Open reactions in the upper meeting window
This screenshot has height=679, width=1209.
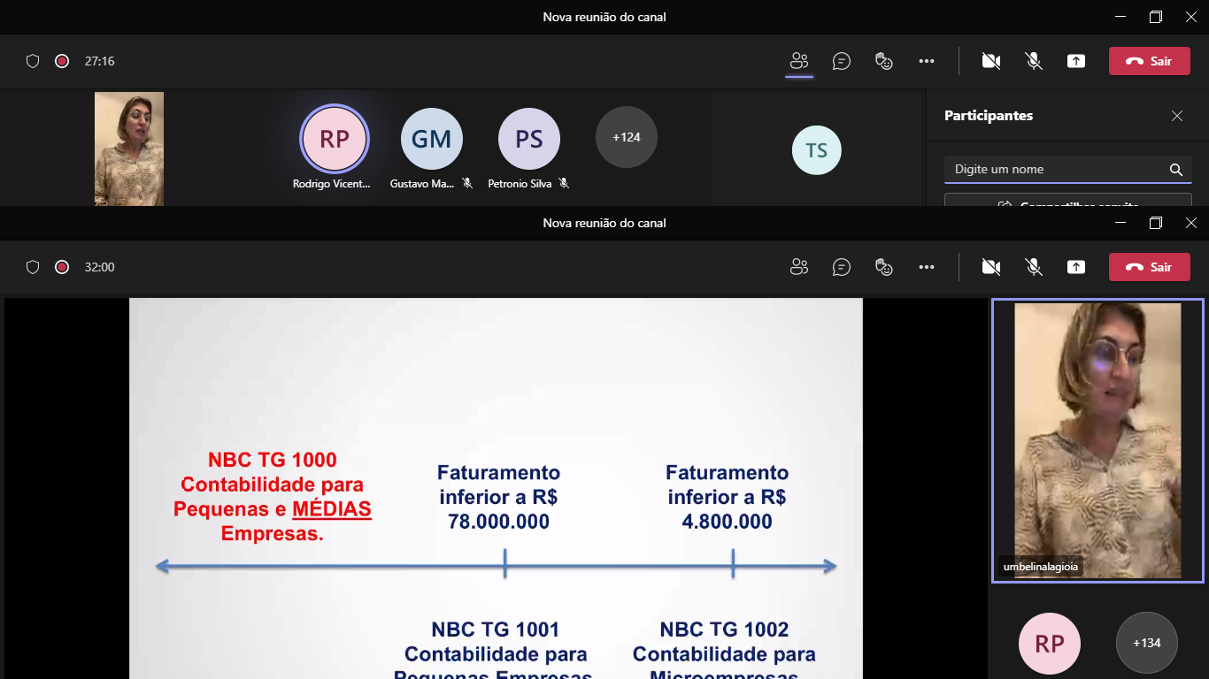[x=883, y=61]
